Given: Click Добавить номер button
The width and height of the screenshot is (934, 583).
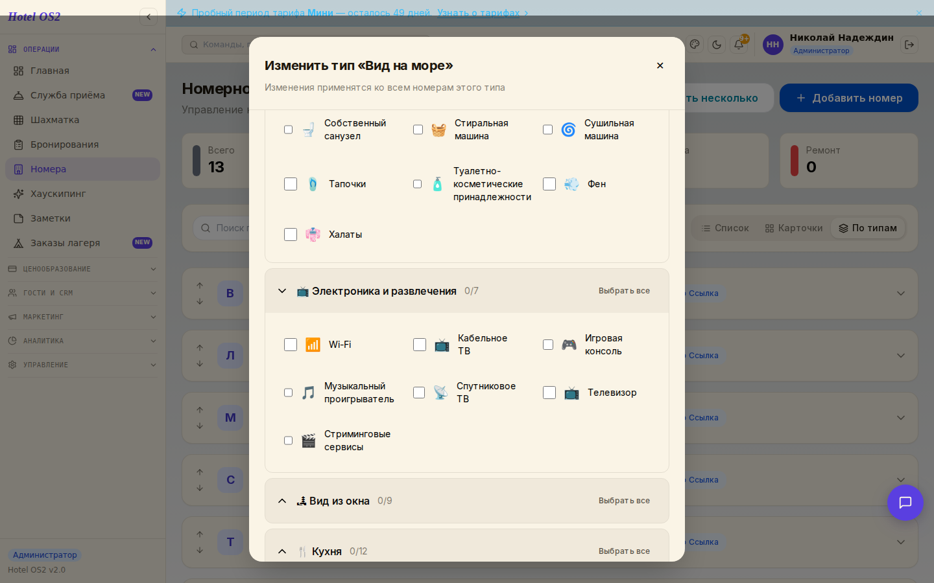Looking at the screenshot, I should (x=849, y=98).
